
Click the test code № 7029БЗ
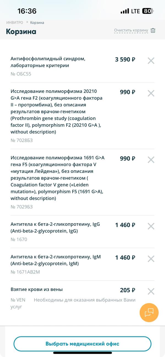21,206
